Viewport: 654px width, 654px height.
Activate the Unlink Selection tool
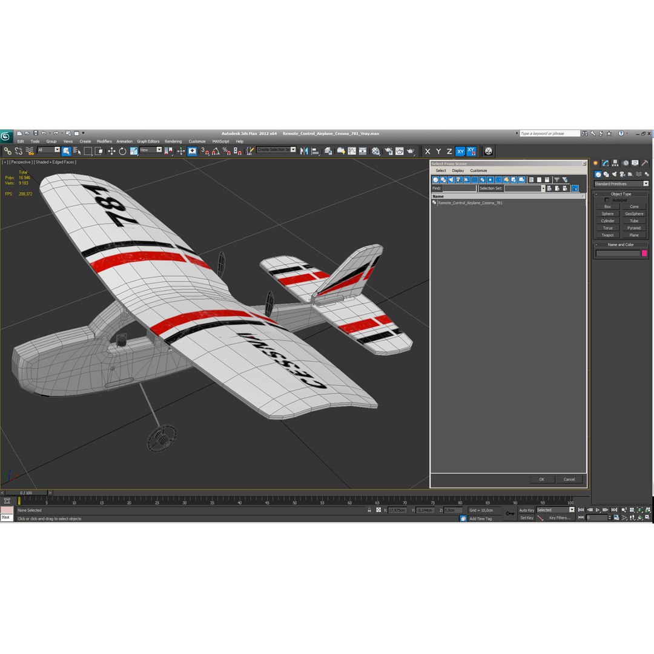(18, 151)
